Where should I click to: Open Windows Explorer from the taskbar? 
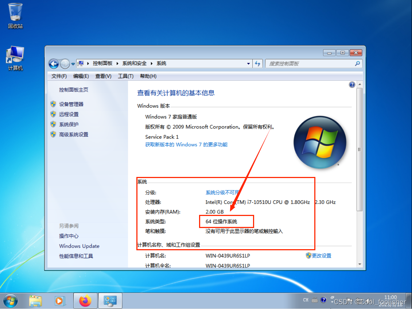(x=35, y=301)
